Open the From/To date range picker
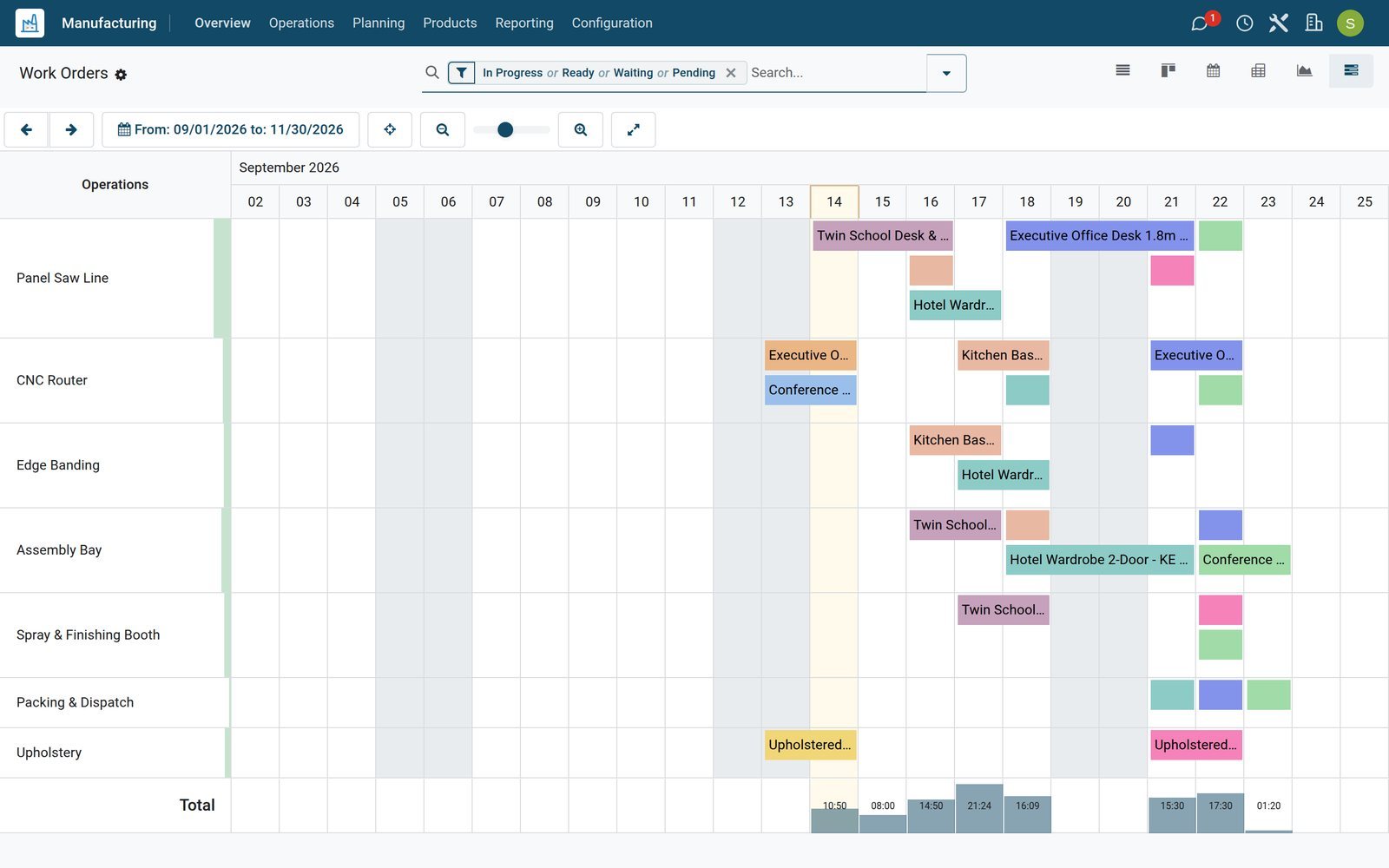This screenshot has height=868, width=1389. pyautogui.click(x=230, y=130)
